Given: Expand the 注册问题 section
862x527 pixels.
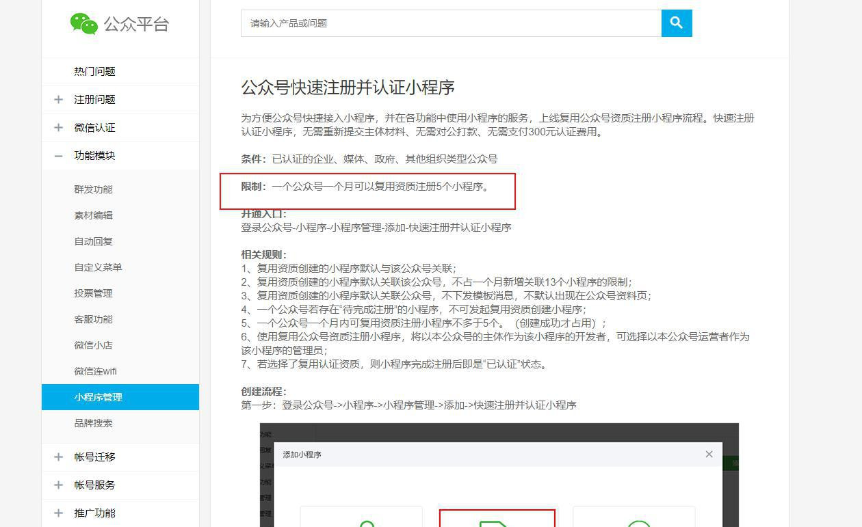Looking at the screenshot, I should coord(58,100).
